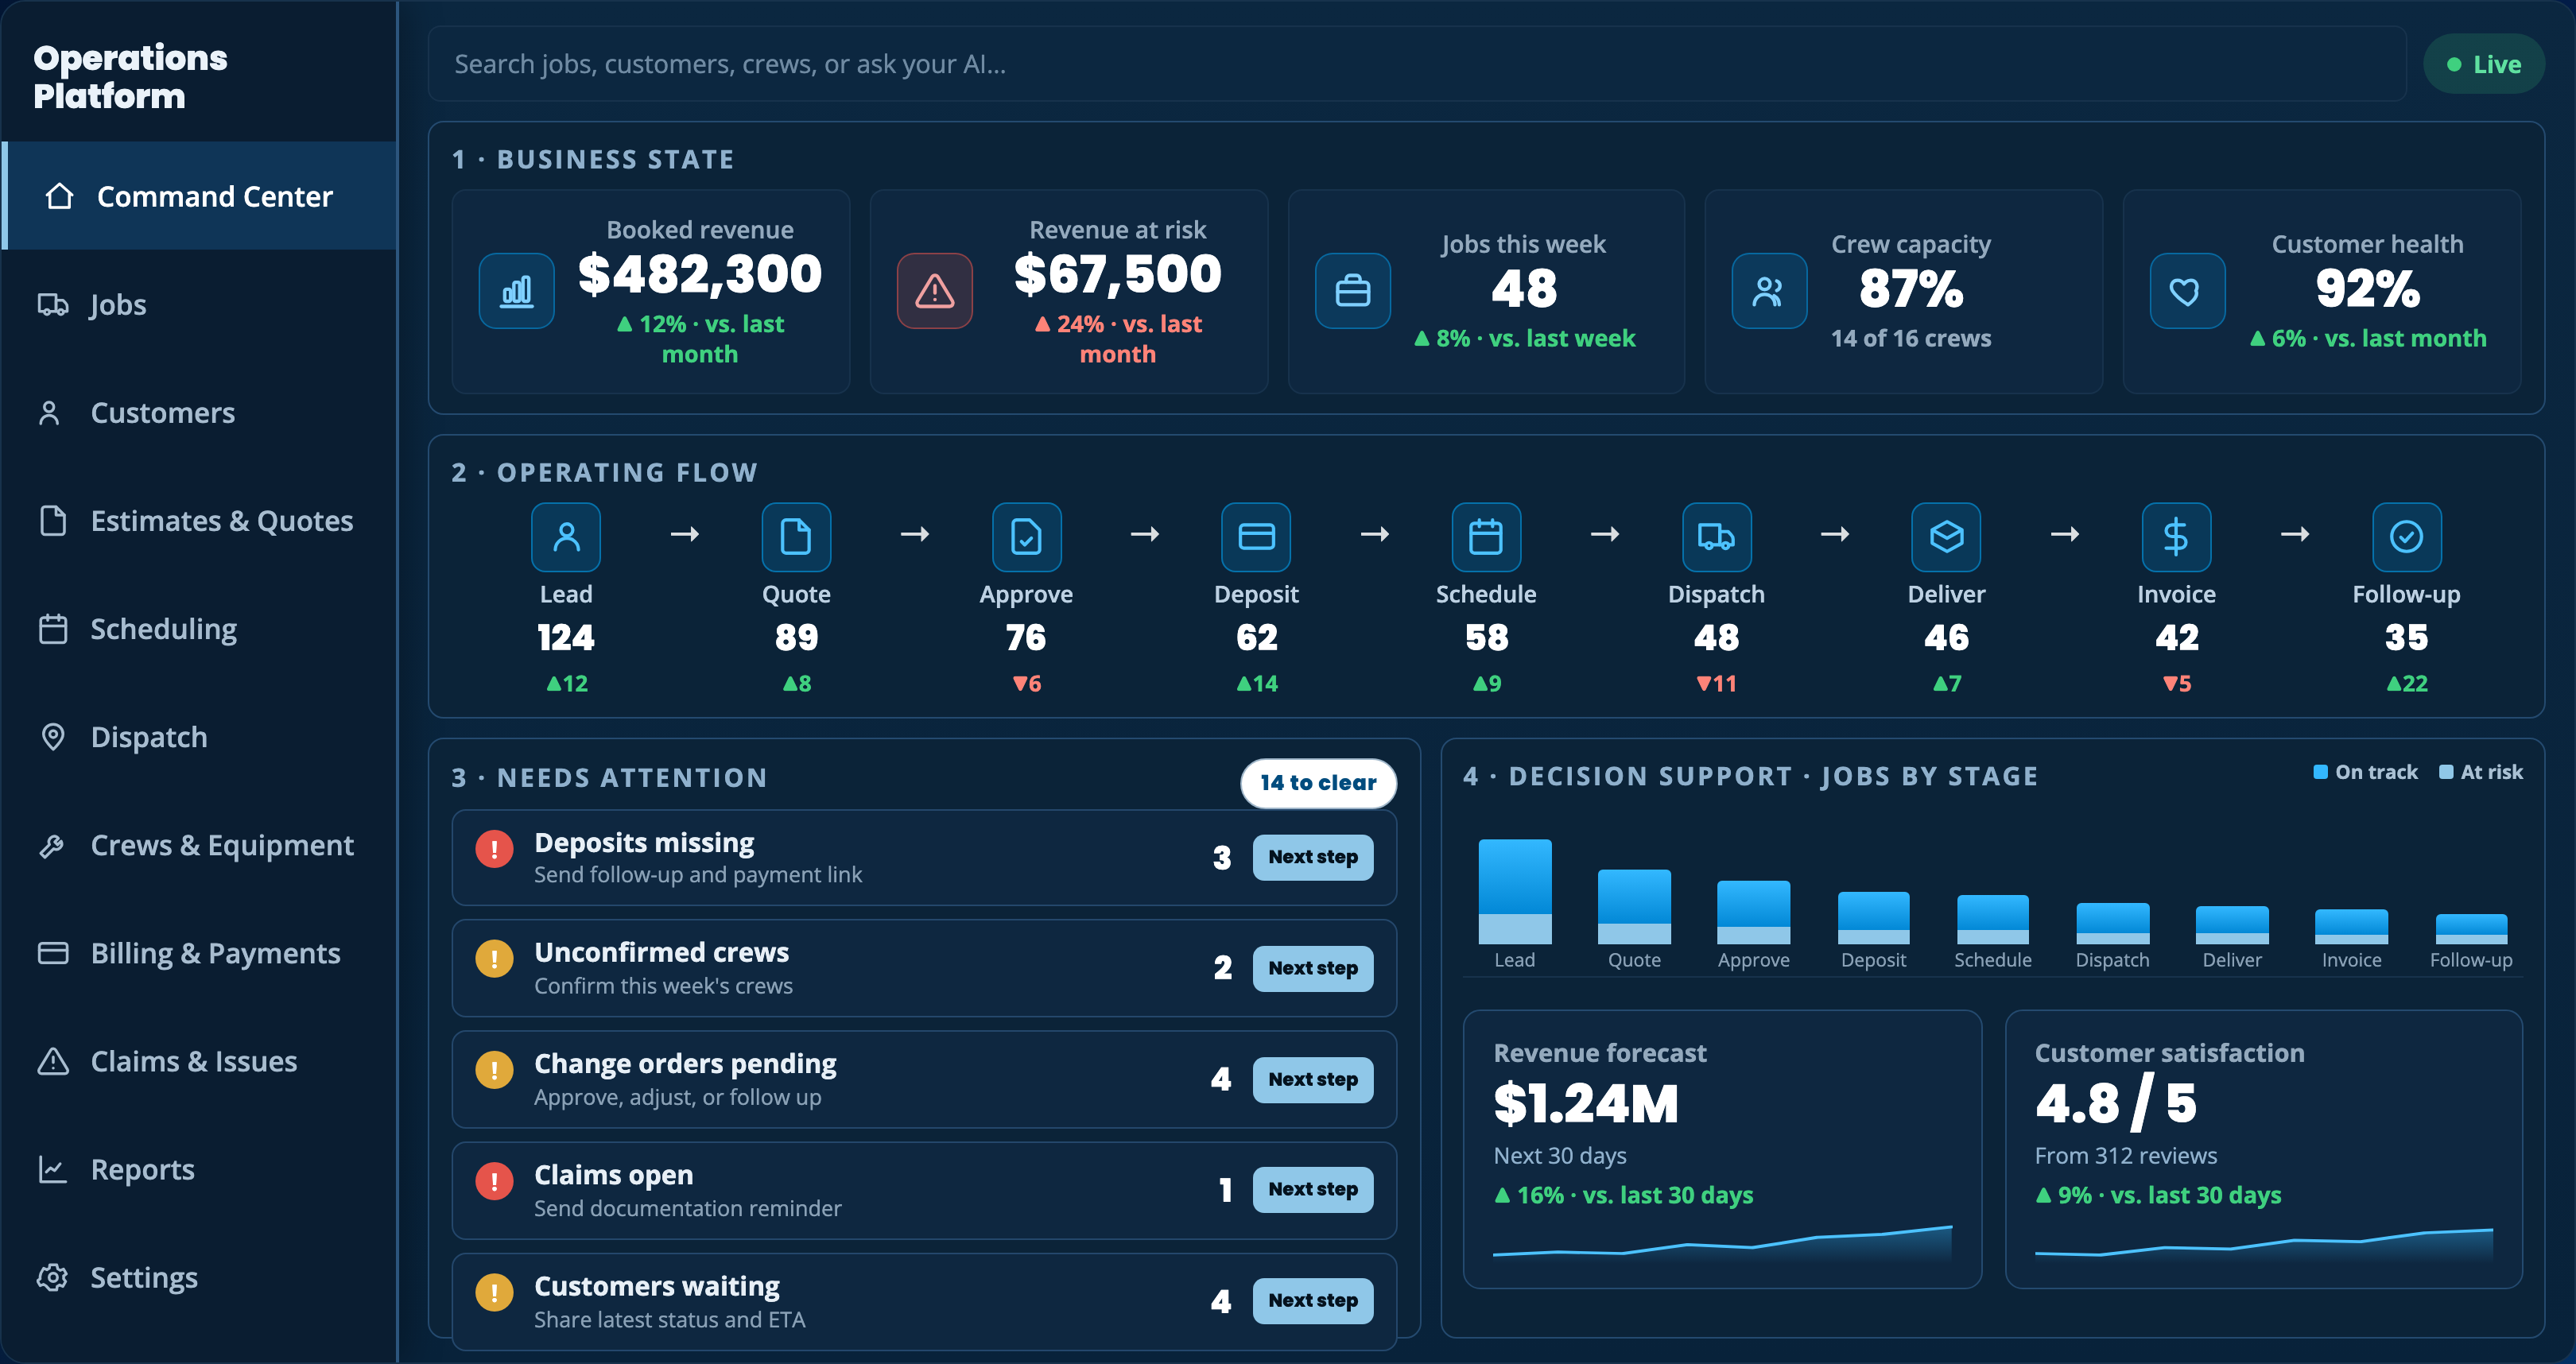Toggle the At risk legend item
2576x1364 pixels.
click(2481, 772)
